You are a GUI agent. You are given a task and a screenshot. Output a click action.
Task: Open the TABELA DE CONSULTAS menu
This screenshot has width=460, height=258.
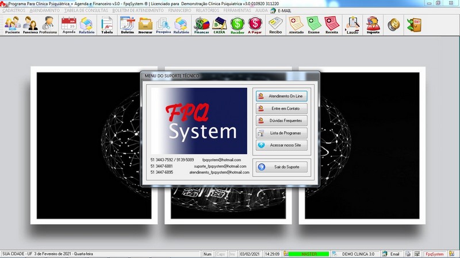pos(86,10)
